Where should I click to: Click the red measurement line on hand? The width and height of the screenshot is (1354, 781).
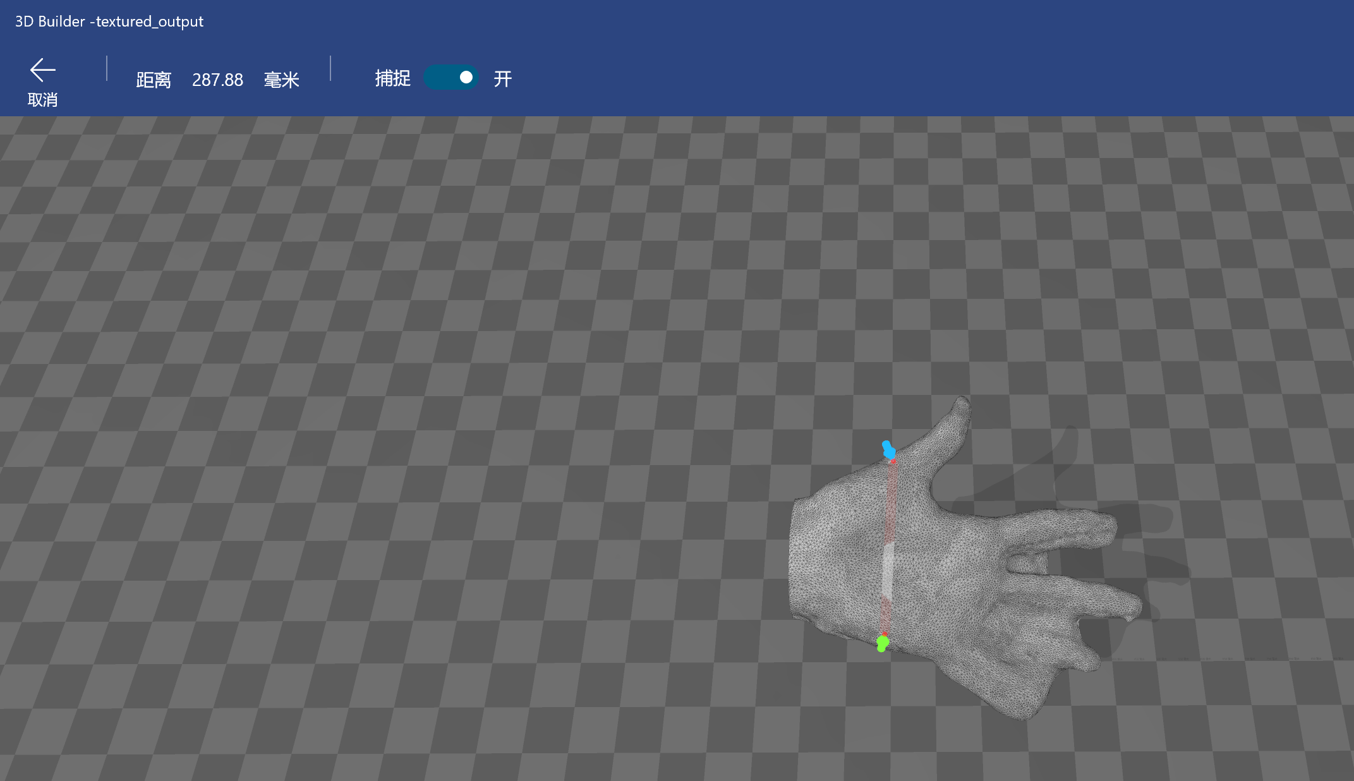(891, 499)
